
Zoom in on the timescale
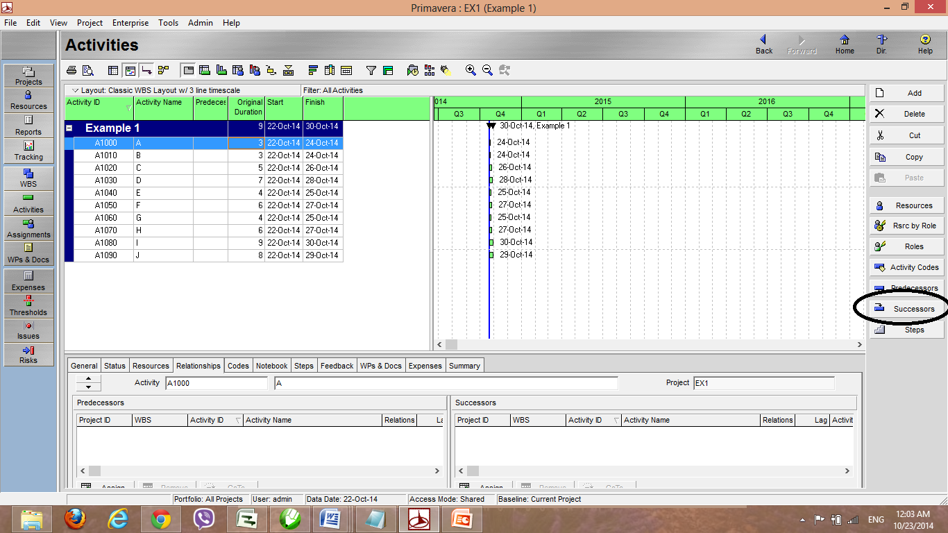pos(471,70)
